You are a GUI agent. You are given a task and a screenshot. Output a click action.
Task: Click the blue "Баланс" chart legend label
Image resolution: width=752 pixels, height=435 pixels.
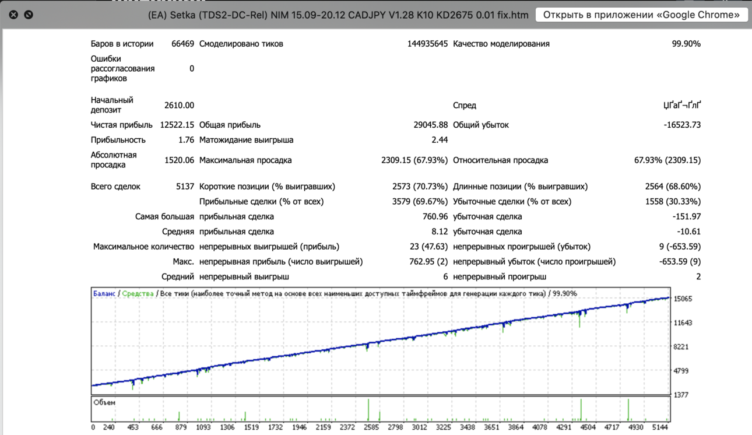[x=104, y=294]
